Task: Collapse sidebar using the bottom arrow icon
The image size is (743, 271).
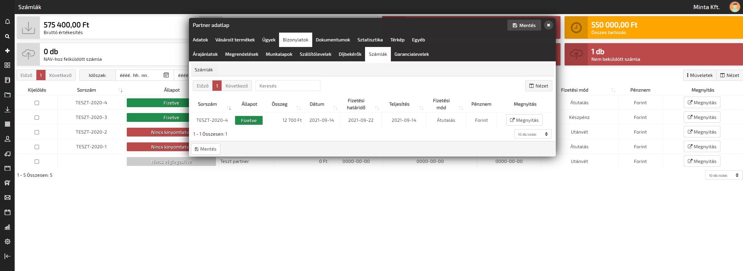Action: tap(7, 256)
